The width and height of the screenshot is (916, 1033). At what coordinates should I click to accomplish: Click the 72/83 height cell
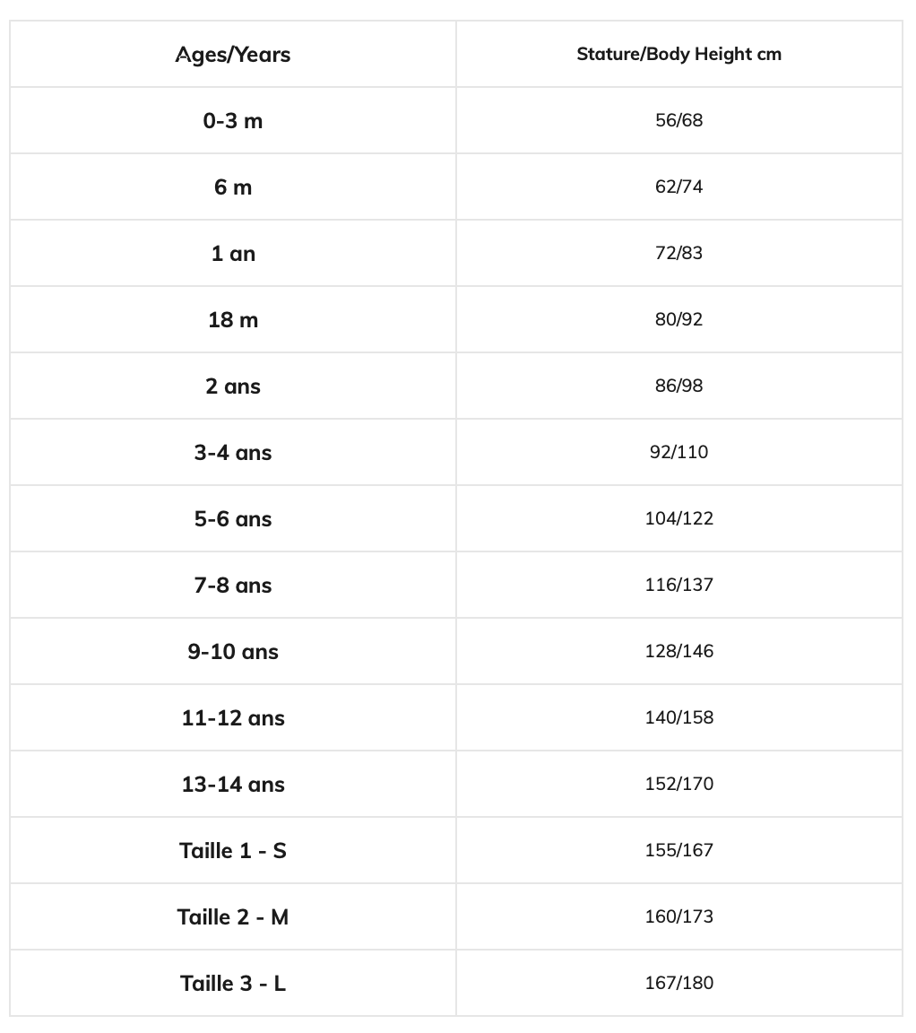[678, 254]
